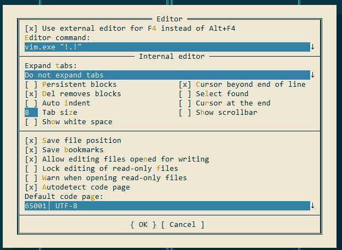
Task: Enable Show white space
Action: click(31, 122)
